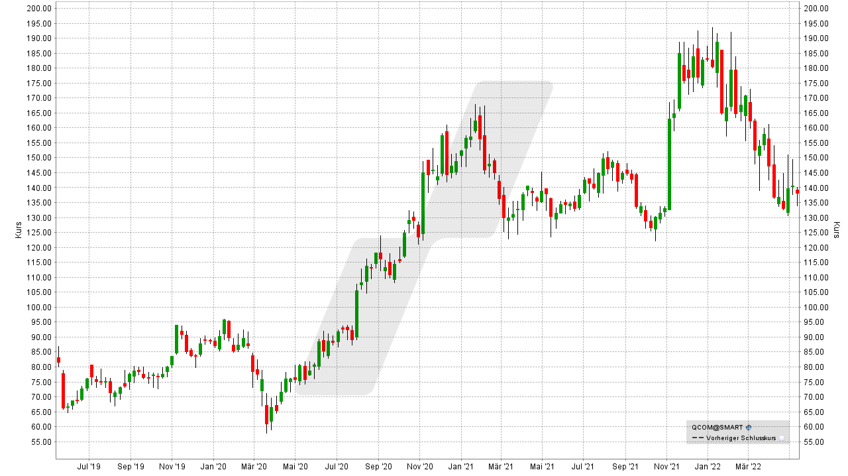Click the Mär '21 date label
Screen dimensions: 848x476
click(501, 467)
